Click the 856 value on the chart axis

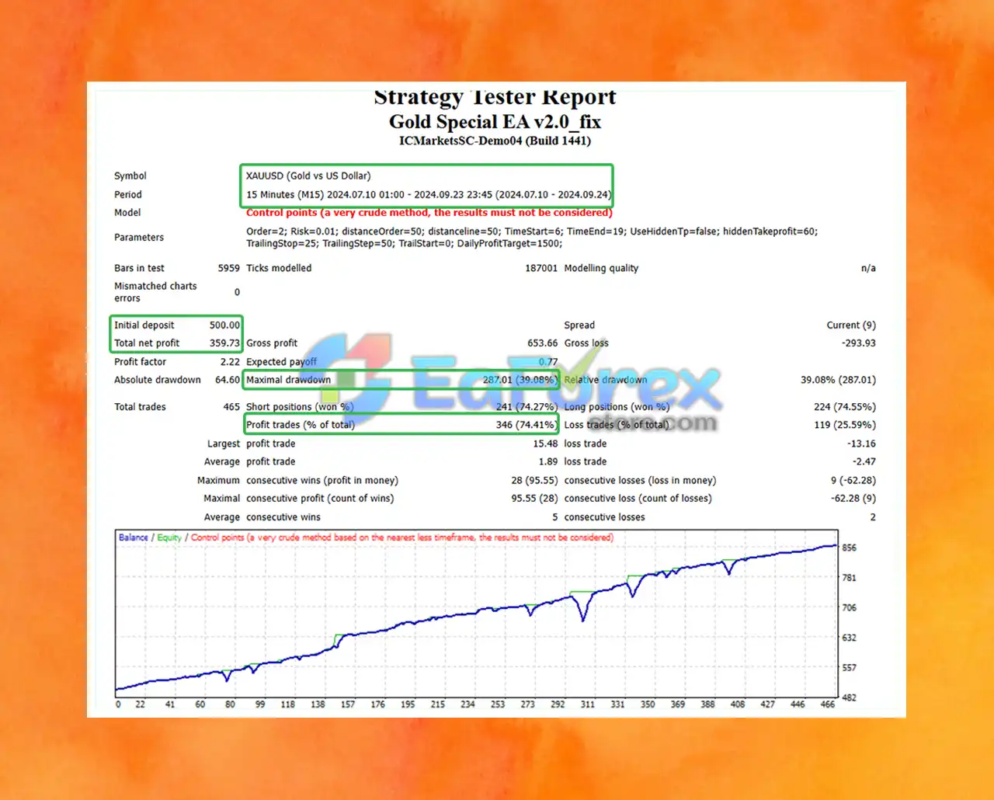coord(850,548)
